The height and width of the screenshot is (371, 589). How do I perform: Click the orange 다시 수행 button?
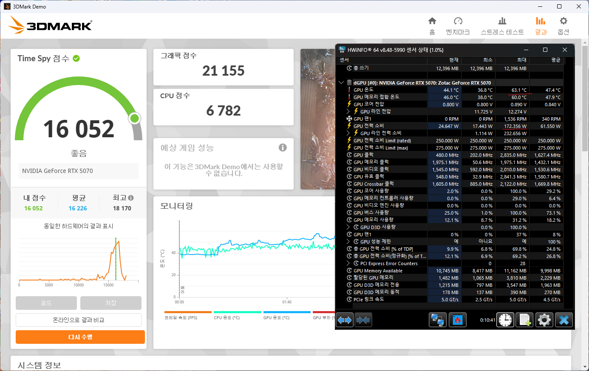click(80, 337)
